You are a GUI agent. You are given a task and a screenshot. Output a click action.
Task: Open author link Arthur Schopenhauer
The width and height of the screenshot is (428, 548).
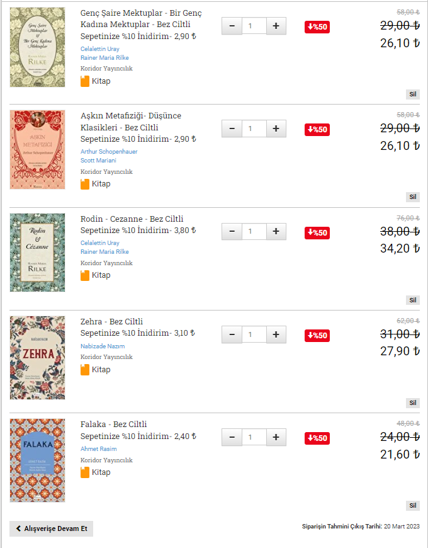[x=109, y=152]
